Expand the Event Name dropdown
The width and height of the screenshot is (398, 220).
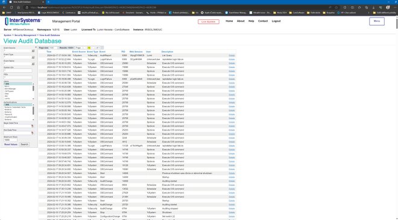33,64
